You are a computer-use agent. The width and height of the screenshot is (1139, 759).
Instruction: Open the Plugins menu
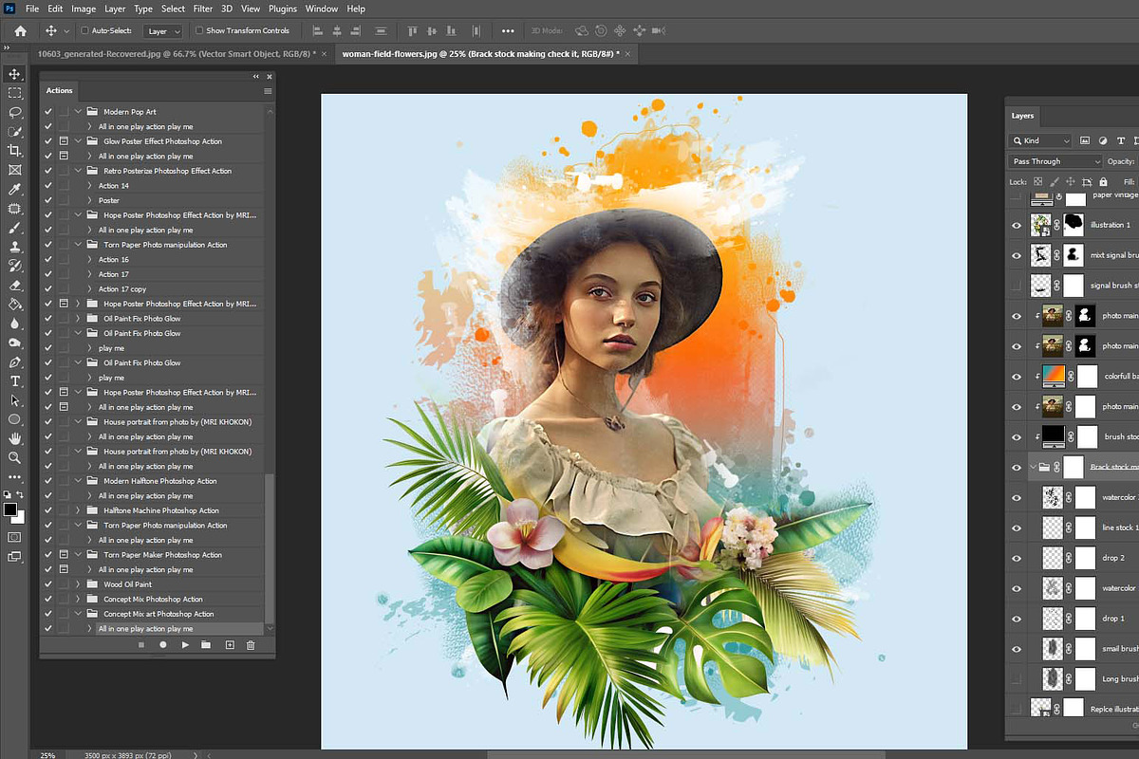[x=283, y=9]
